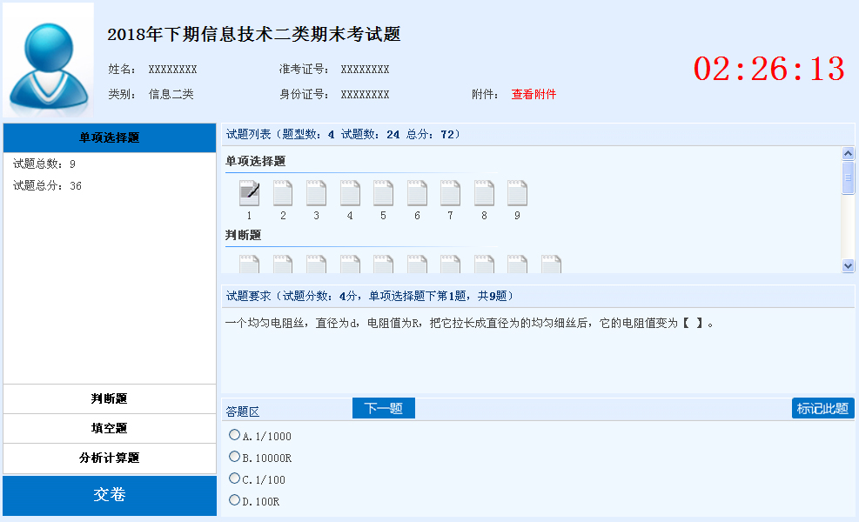
Task: Switch to 判断题 section in sidebar
Action: (110, 398)
